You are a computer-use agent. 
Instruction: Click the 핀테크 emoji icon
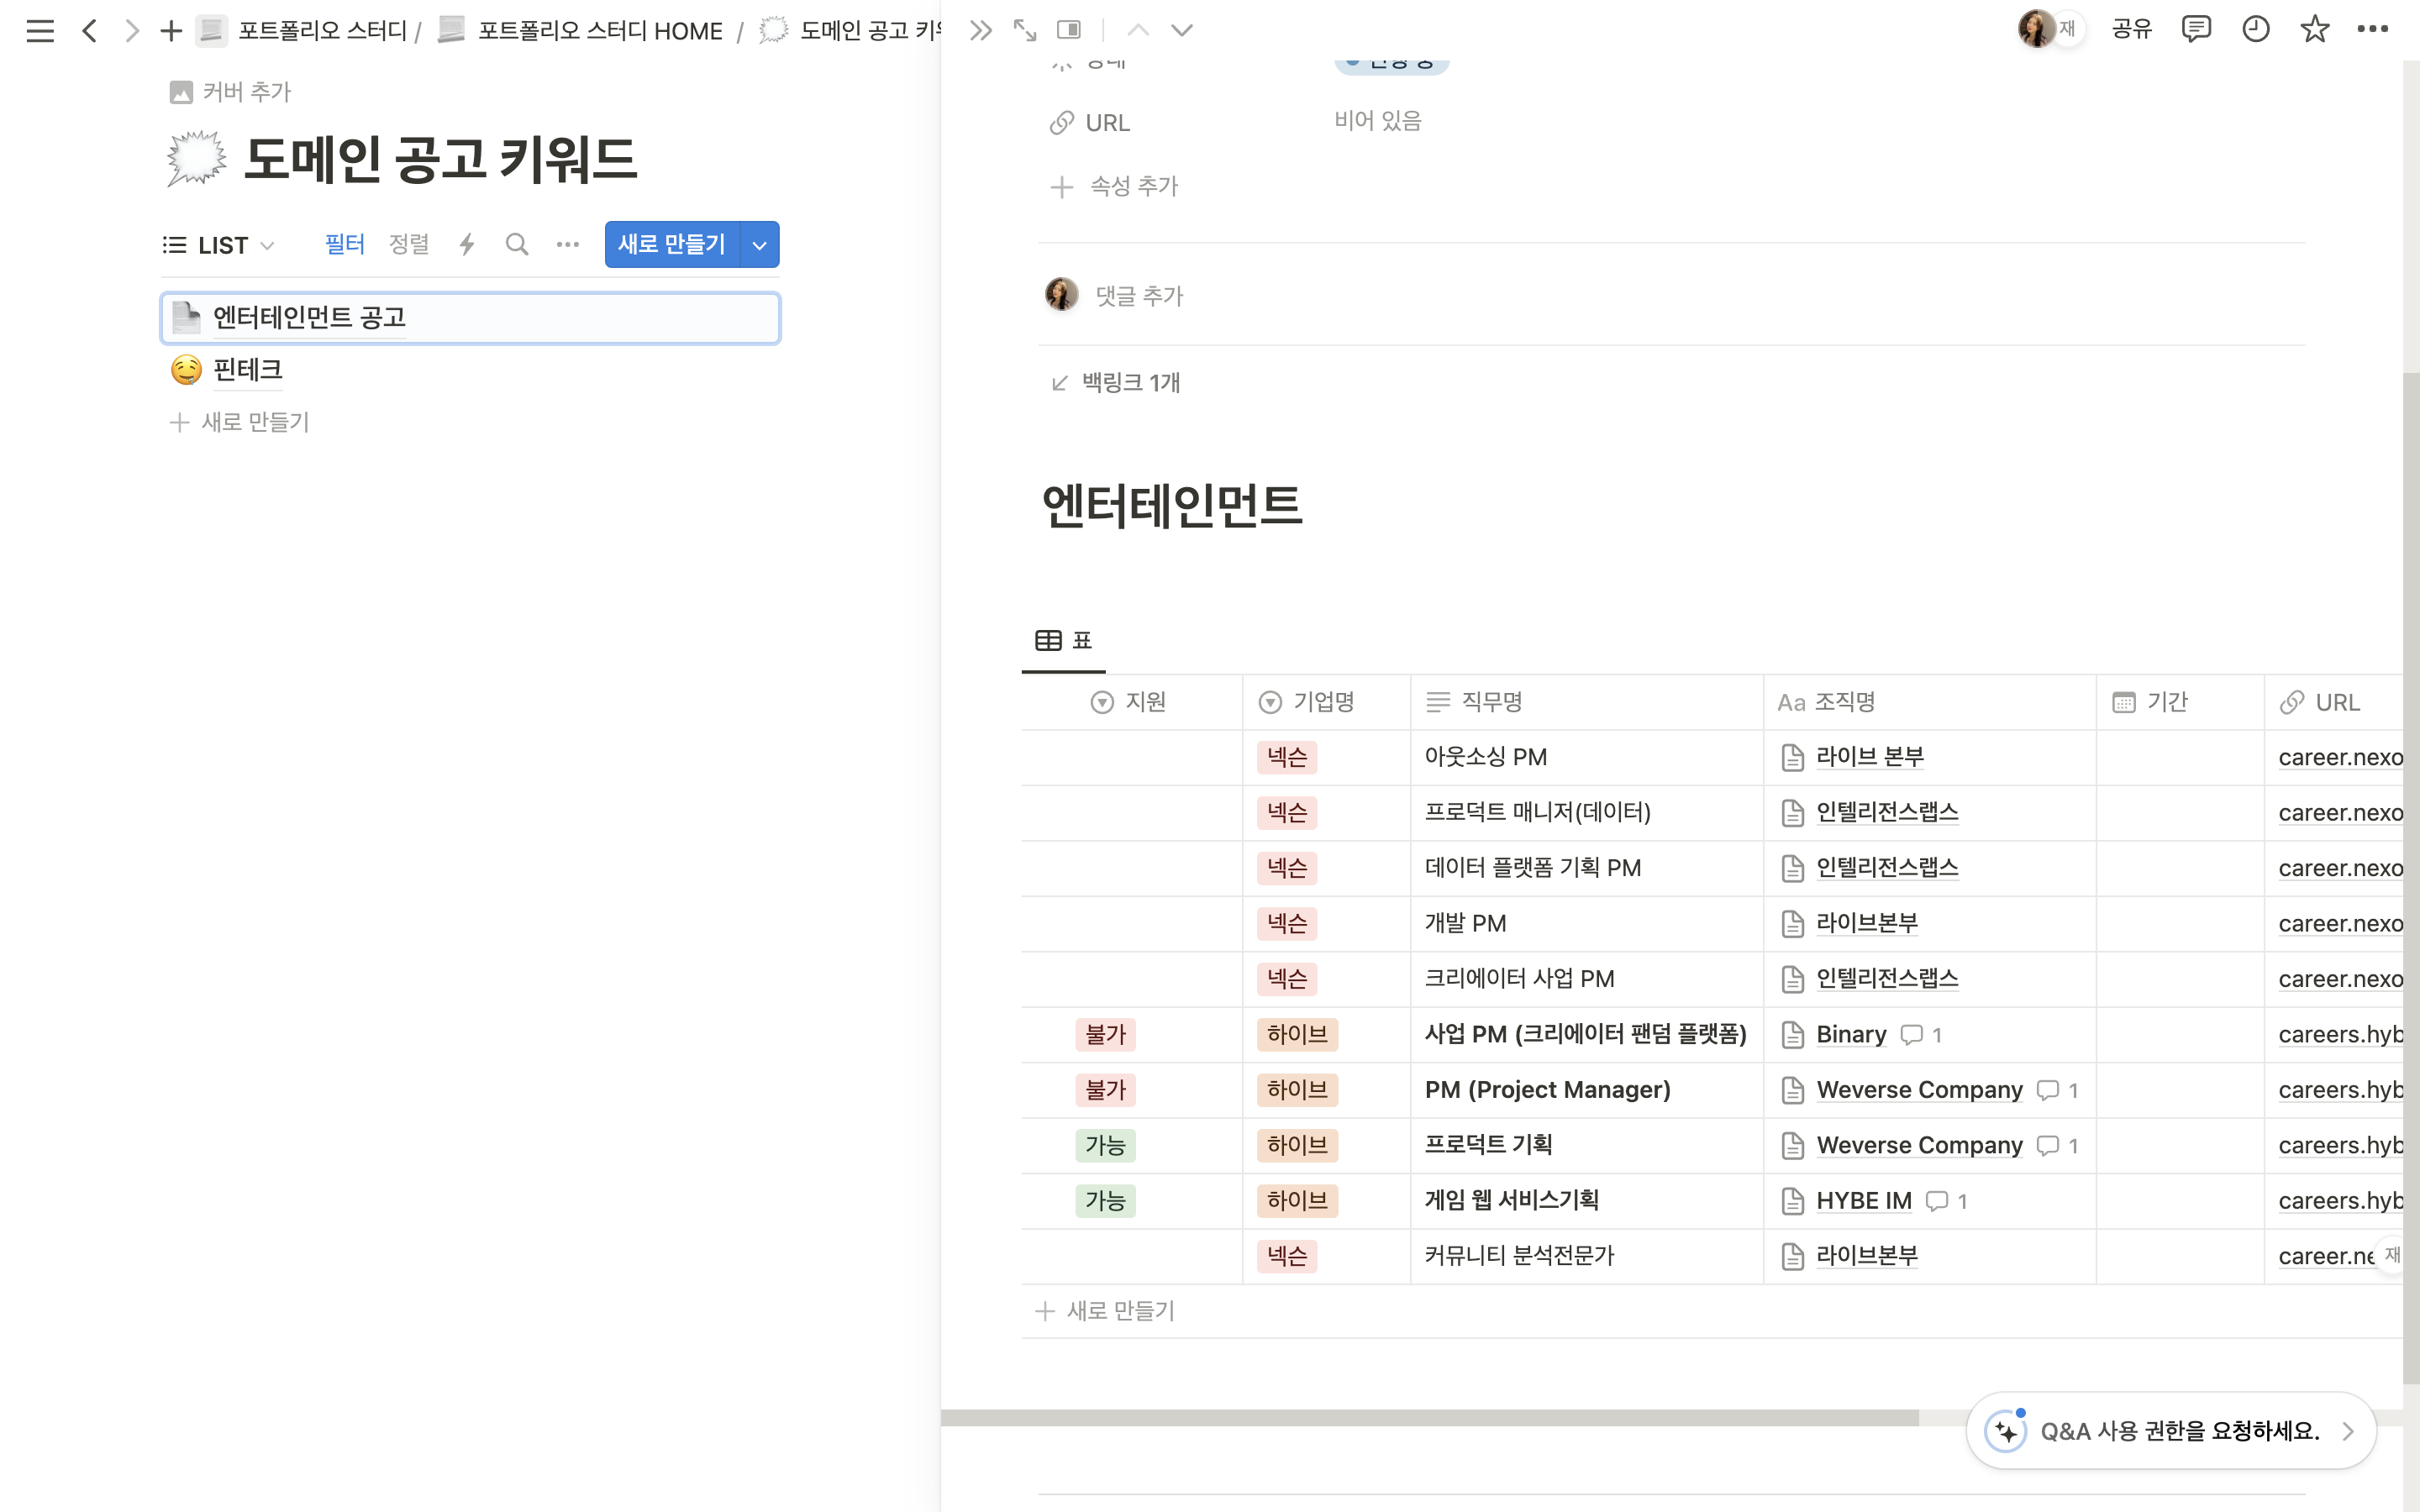[186, 371]
